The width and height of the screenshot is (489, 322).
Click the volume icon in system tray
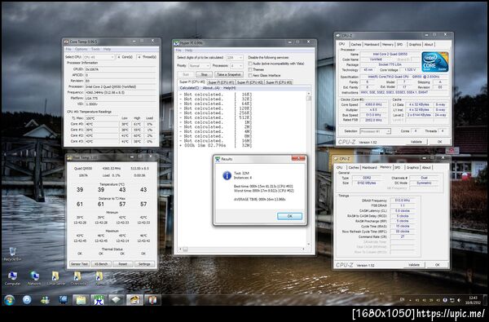coord(459,300)
